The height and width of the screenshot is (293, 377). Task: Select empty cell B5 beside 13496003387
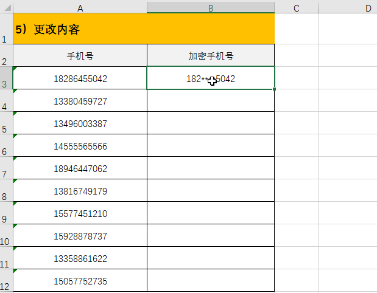click(211, 123)
